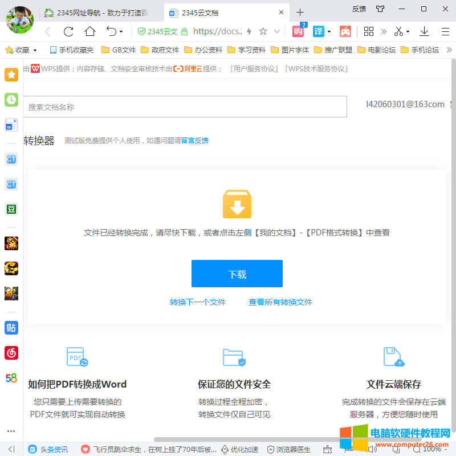Viewport: 456px width, 456px height.
Task: Open the 收藏 favorites dropdown
Action: click(x=21, y=50)
